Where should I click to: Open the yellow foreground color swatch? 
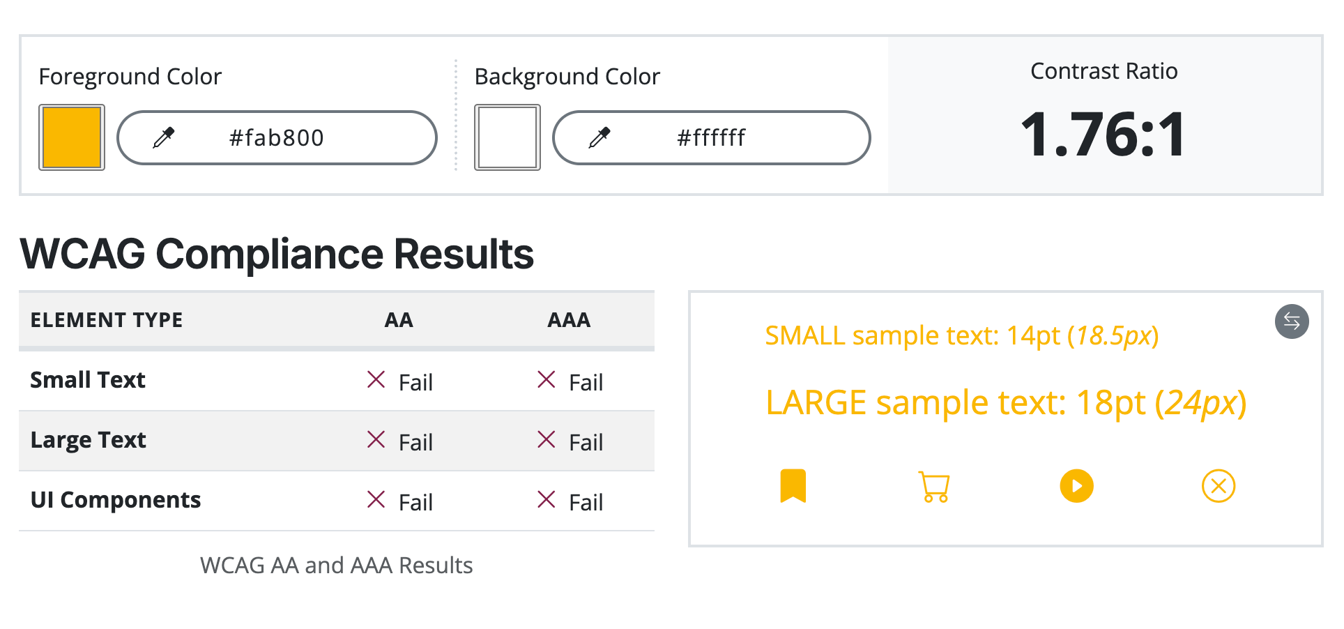tap(72, 137)
